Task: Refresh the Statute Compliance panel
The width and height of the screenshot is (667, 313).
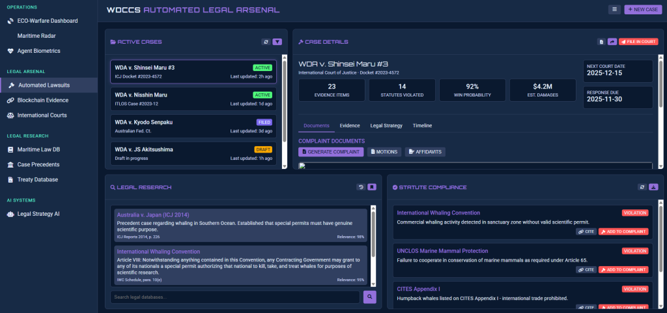Action: [x=642, y=187]
